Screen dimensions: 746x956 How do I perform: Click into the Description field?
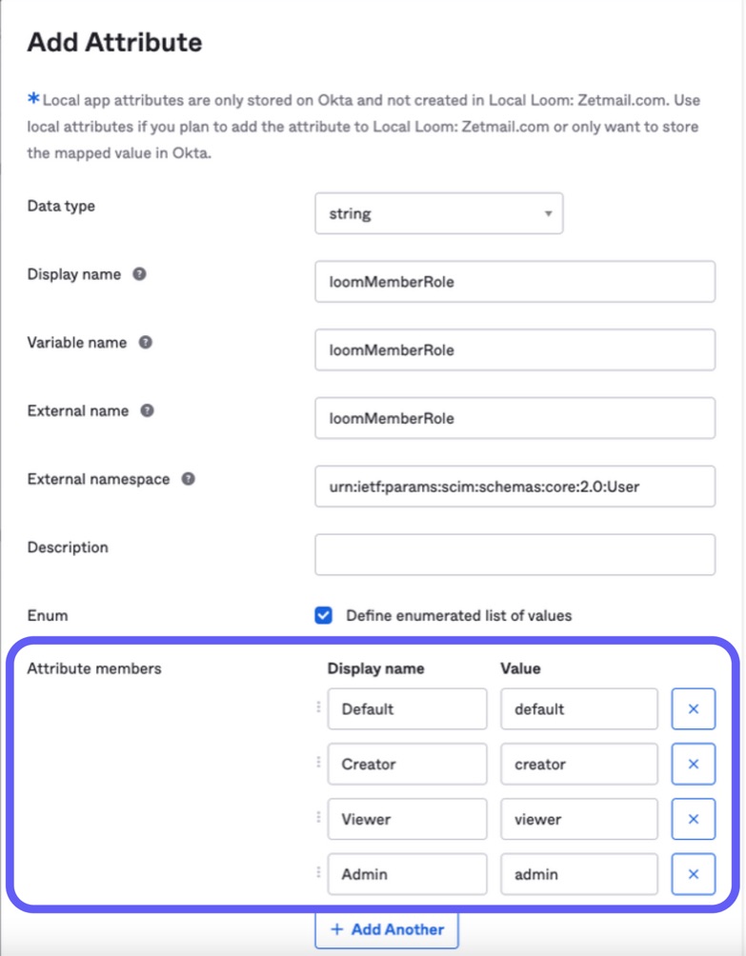(x=514, y=554)
